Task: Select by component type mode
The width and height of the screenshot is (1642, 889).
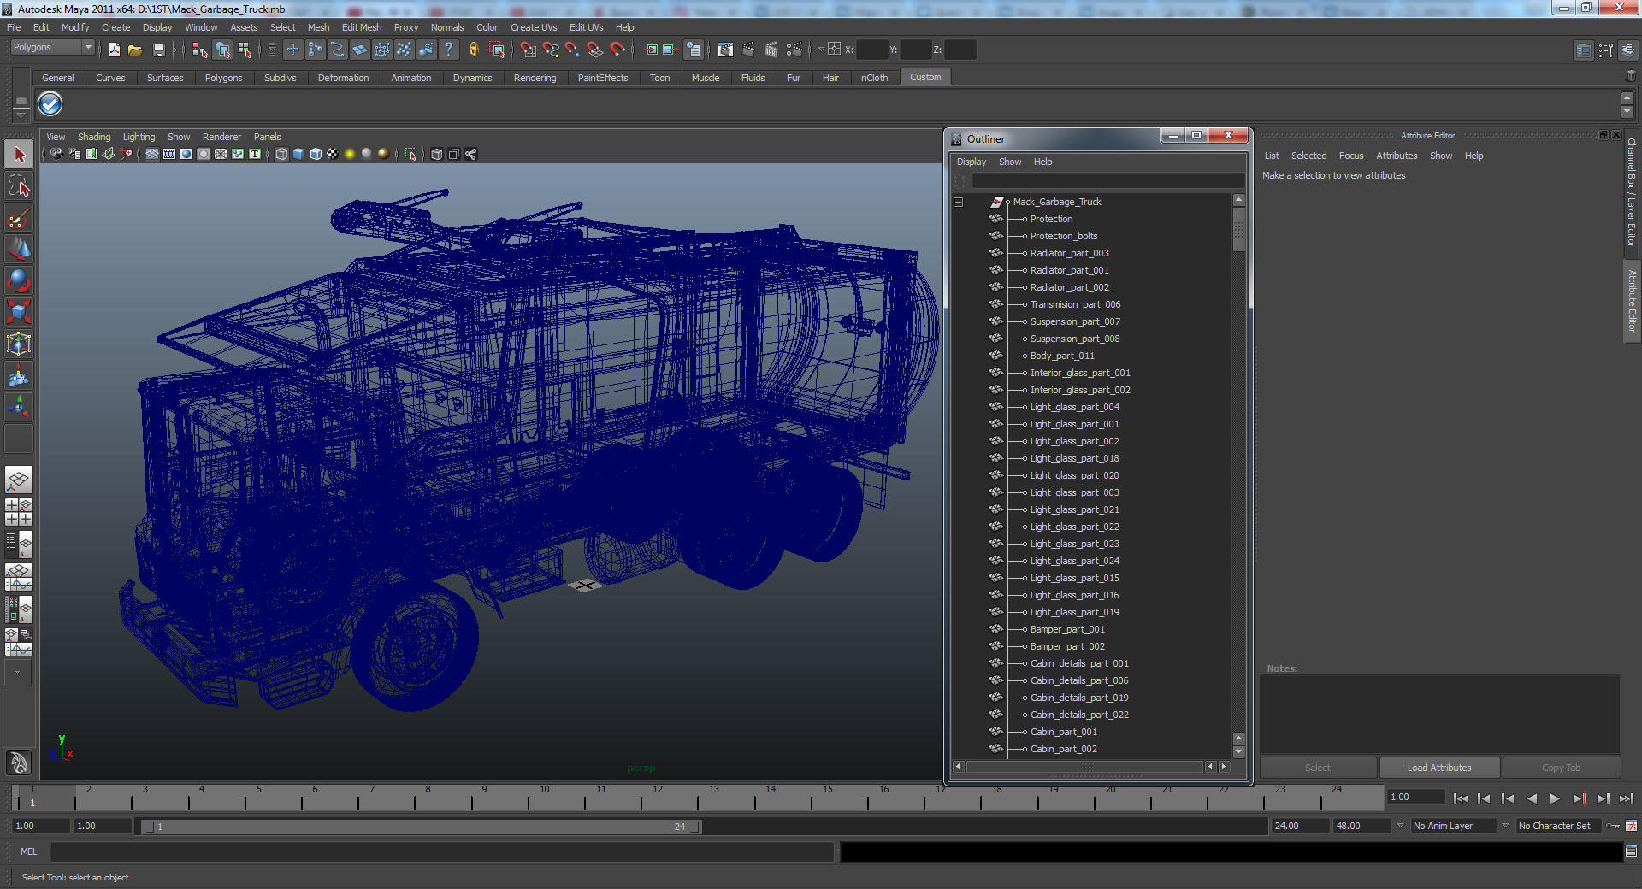Action: coord(245,50)
